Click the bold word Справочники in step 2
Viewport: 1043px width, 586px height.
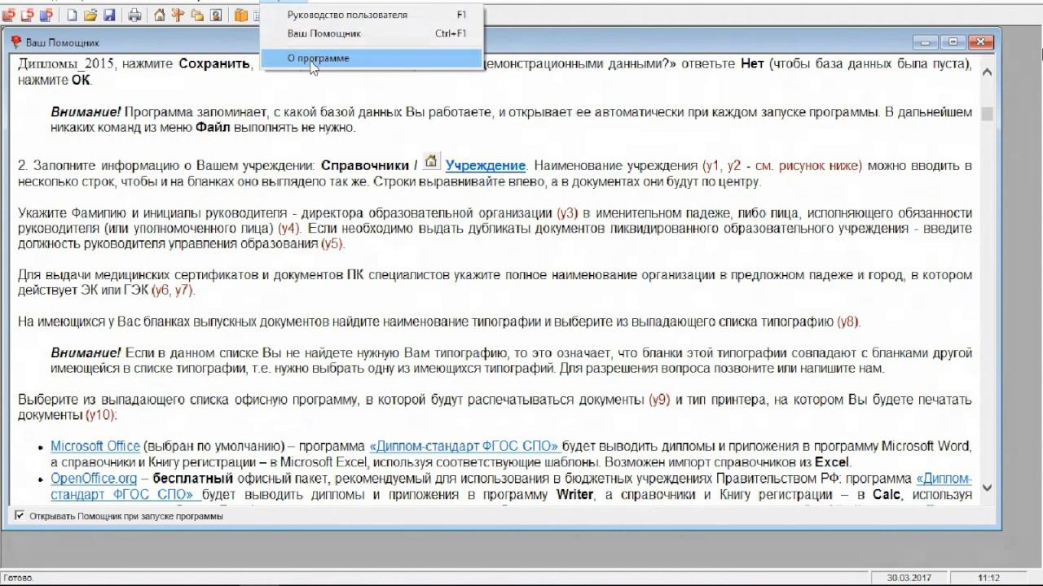pyautogui.click(x=366, y=165)
